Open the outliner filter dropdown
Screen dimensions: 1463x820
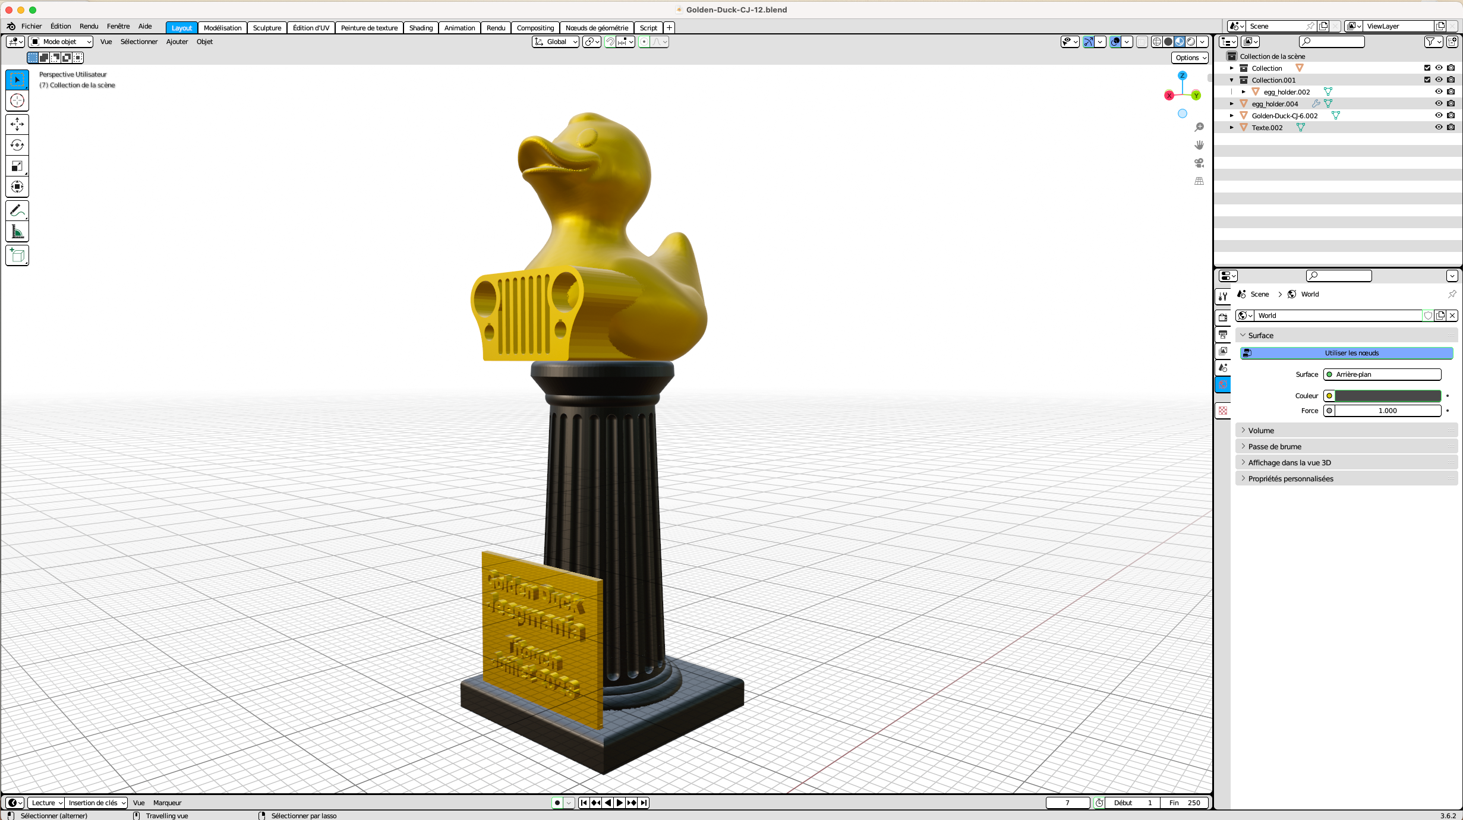(1433, 42)
